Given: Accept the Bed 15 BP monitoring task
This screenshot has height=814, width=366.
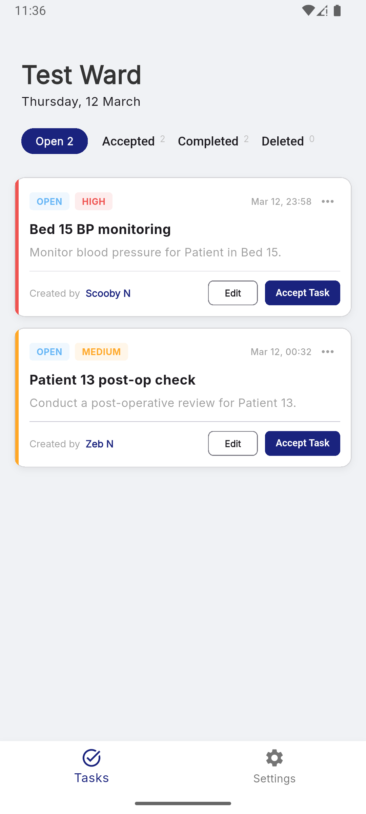Looking at the screenshot, I should (x=302, y=293).
